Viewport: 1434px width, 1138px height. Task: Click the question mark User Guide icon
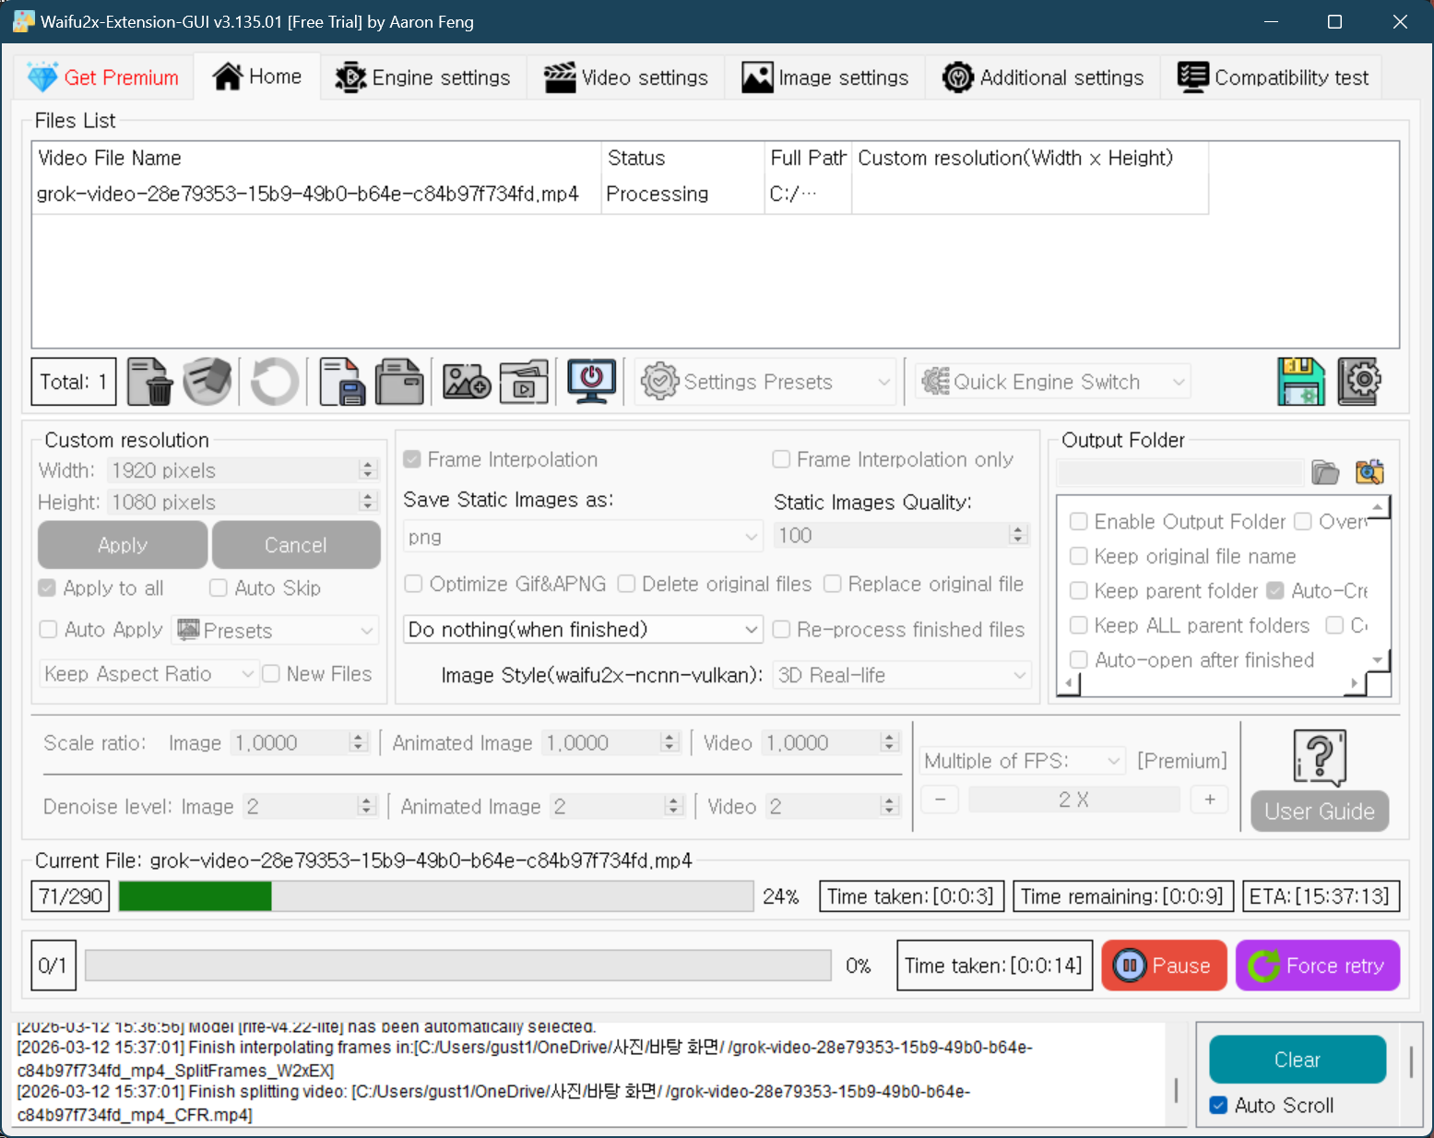(x=1320, y=758)
